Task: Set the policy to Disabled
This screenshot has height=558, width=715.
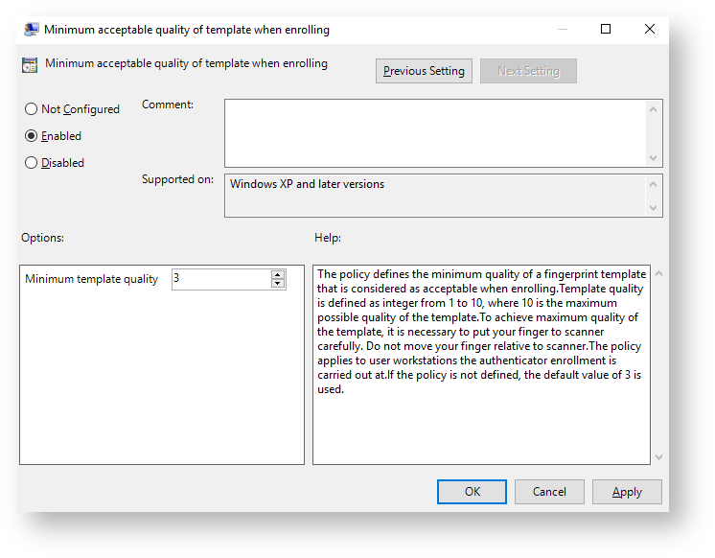Action: [x=32, y=163]
